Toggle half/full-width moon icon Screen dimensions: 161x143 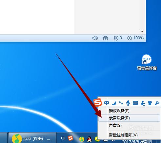pyautogui.click(x=114, y=103)
